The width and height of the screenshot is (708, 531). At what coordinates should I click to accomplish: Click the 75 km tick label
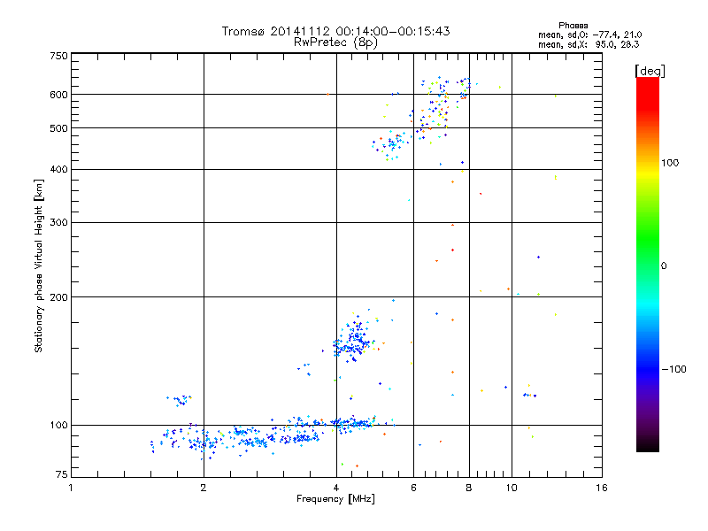(x=62, y=474)
